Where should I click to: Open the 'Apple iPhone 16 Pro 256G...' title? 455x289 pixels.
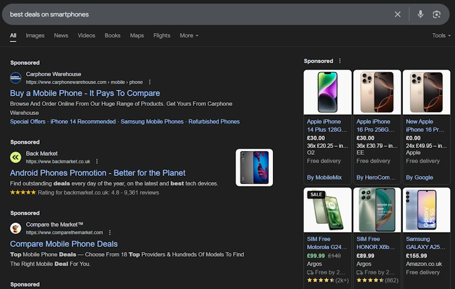[375, 126]
